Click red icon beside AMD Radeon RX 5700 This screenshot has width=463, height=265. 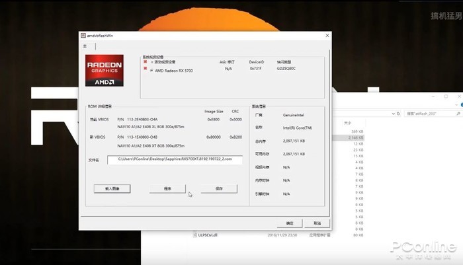[x=146, y=69]
